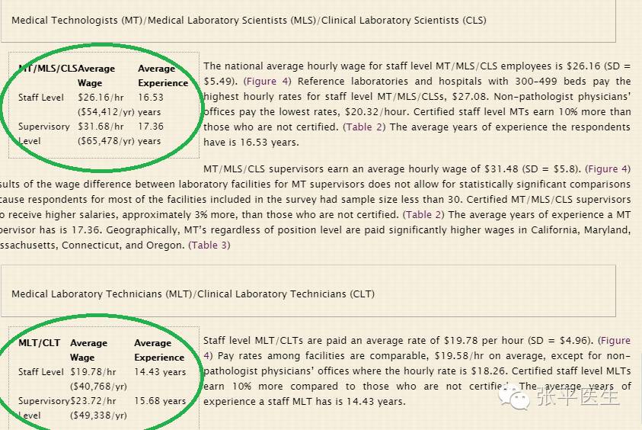Click the "($65,478/yr)" table cell
The width and height of the screenshot is (642, 430).
(106, 141)
